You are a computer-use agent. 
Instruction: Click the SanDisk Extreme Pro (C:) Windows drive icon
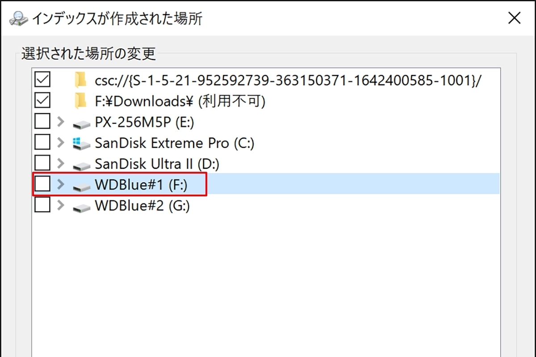click(x=81, y=143)
